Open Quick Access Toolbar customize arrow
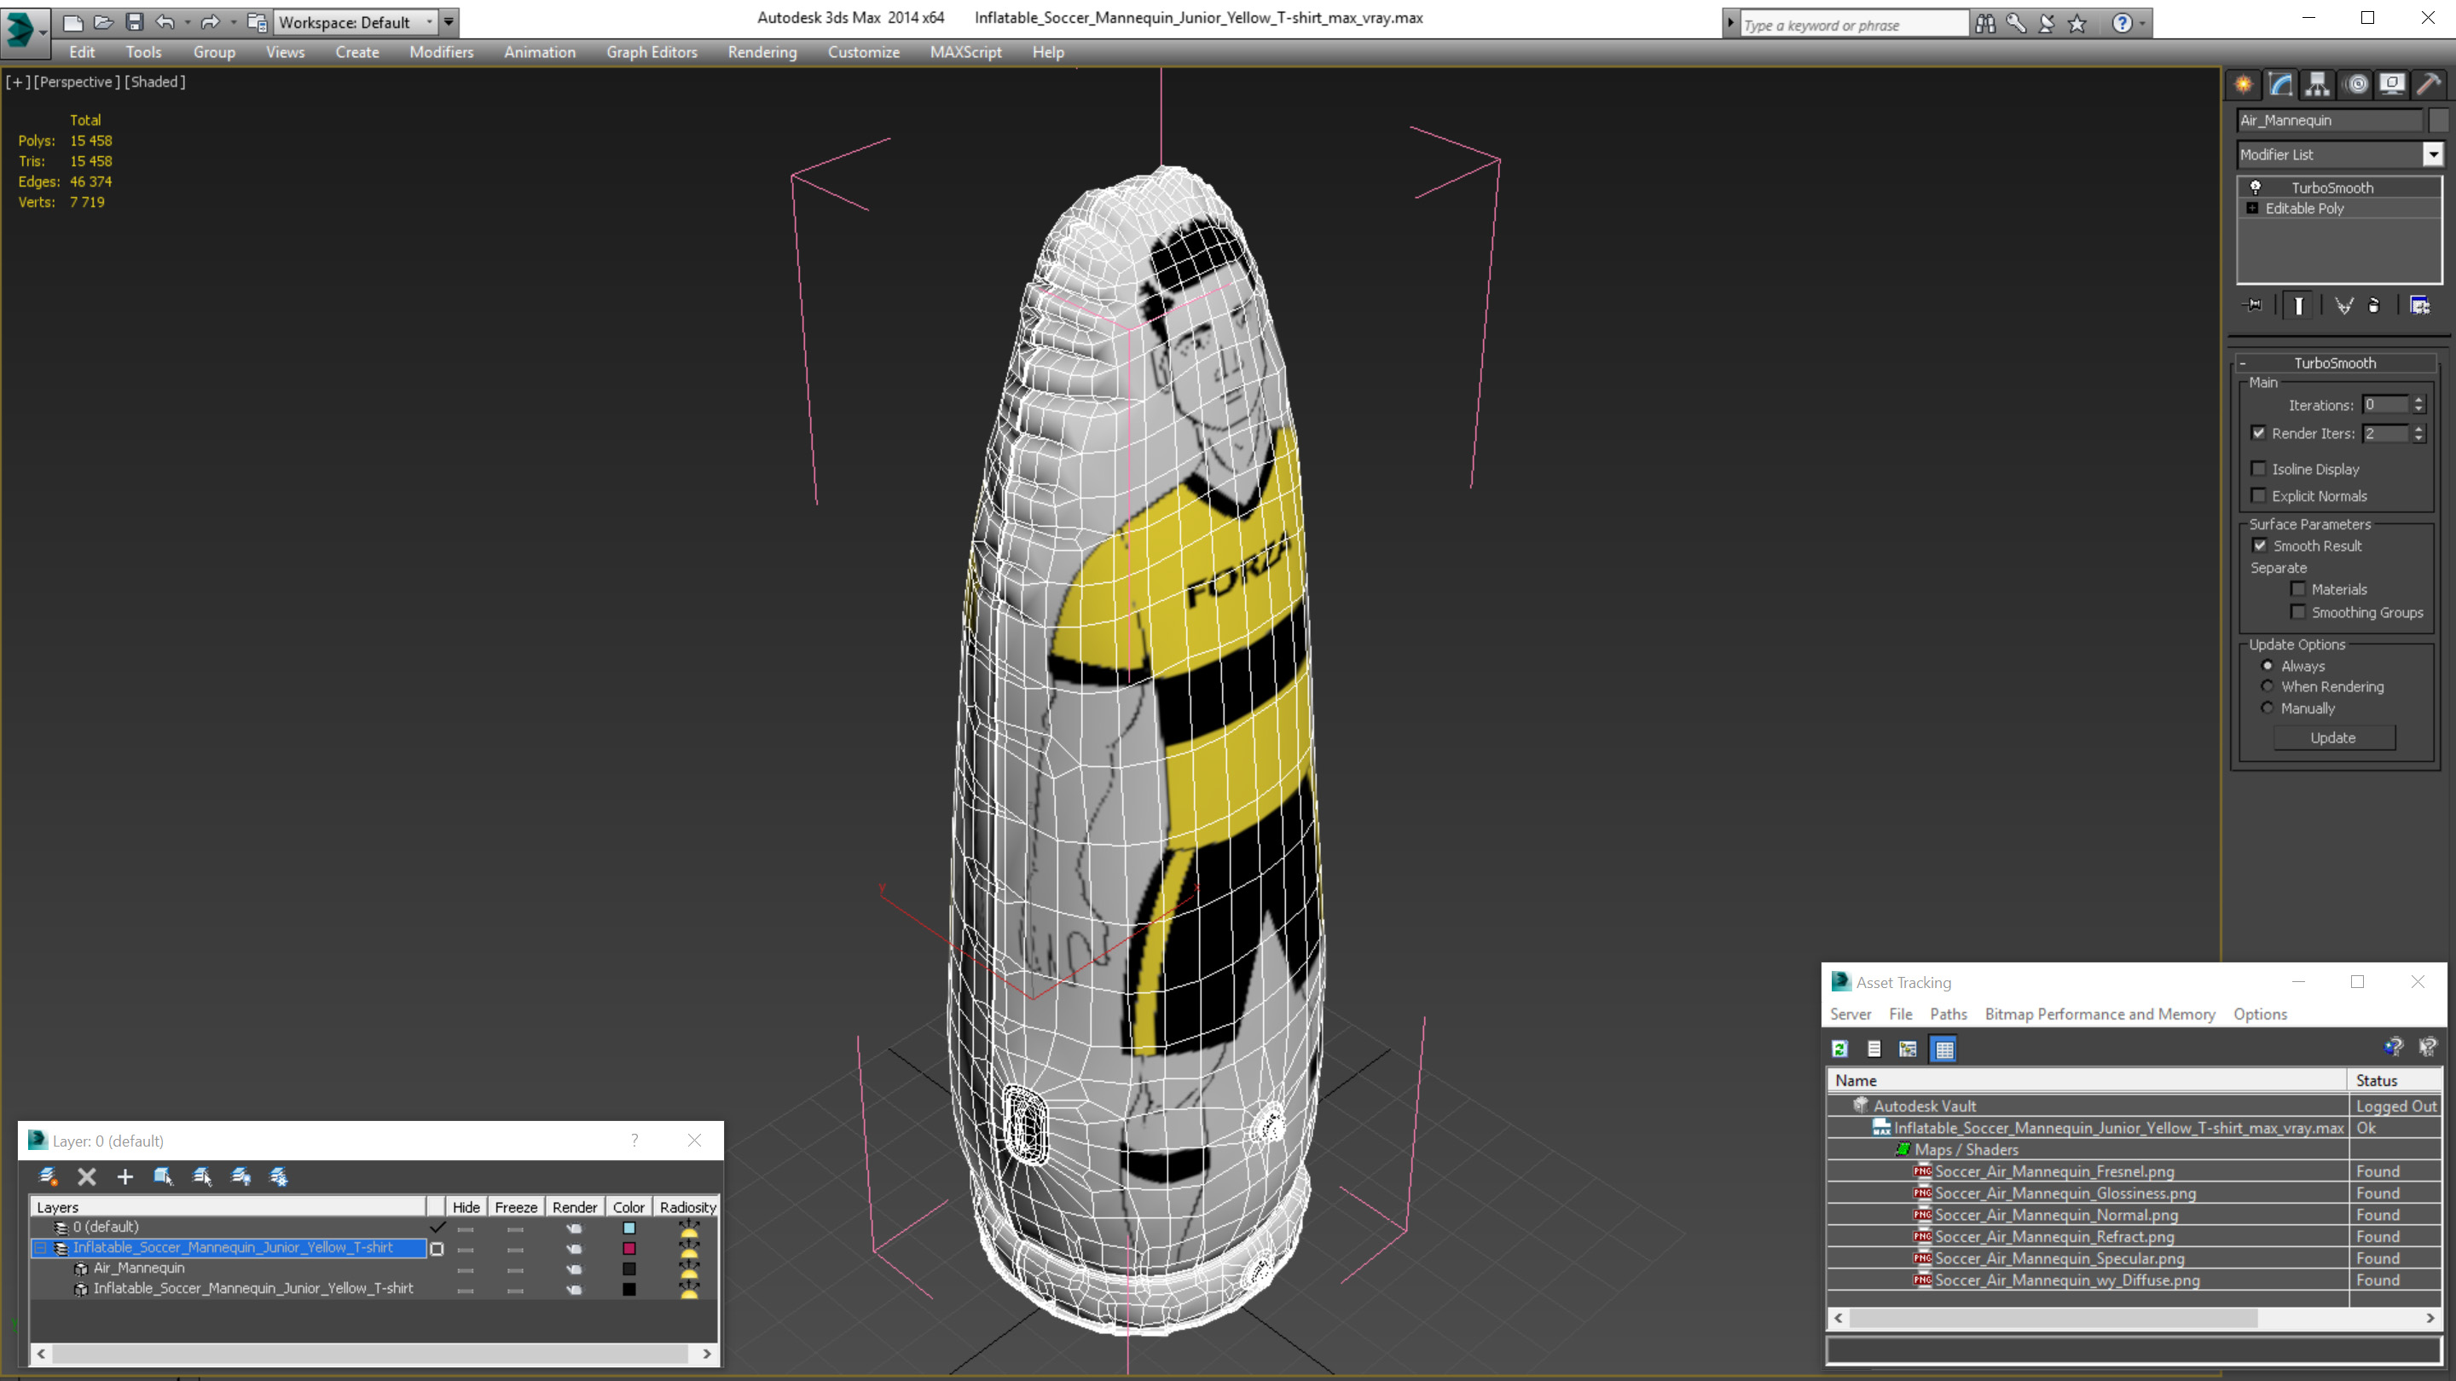Viewport: 2456px width, 1381px height. 448,22
